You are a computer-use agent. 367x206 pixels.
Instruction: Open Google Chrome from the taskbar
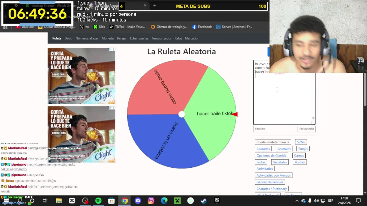(125, 201)
